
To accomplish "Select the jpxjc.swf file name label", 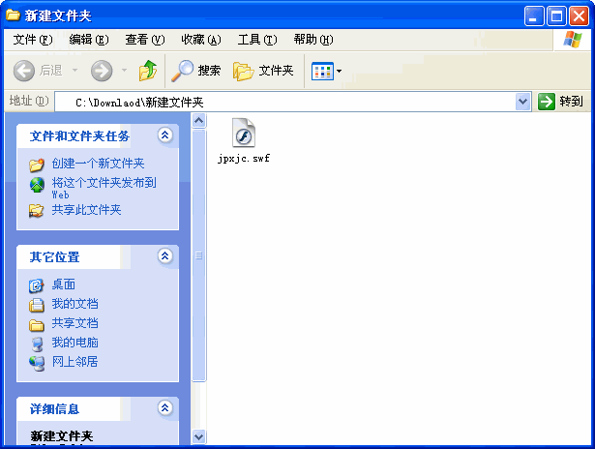I will [x=244, y=159].
